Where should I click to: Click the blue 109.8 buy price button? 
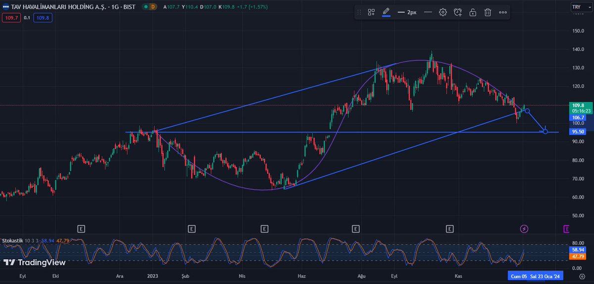click(42, 17)
